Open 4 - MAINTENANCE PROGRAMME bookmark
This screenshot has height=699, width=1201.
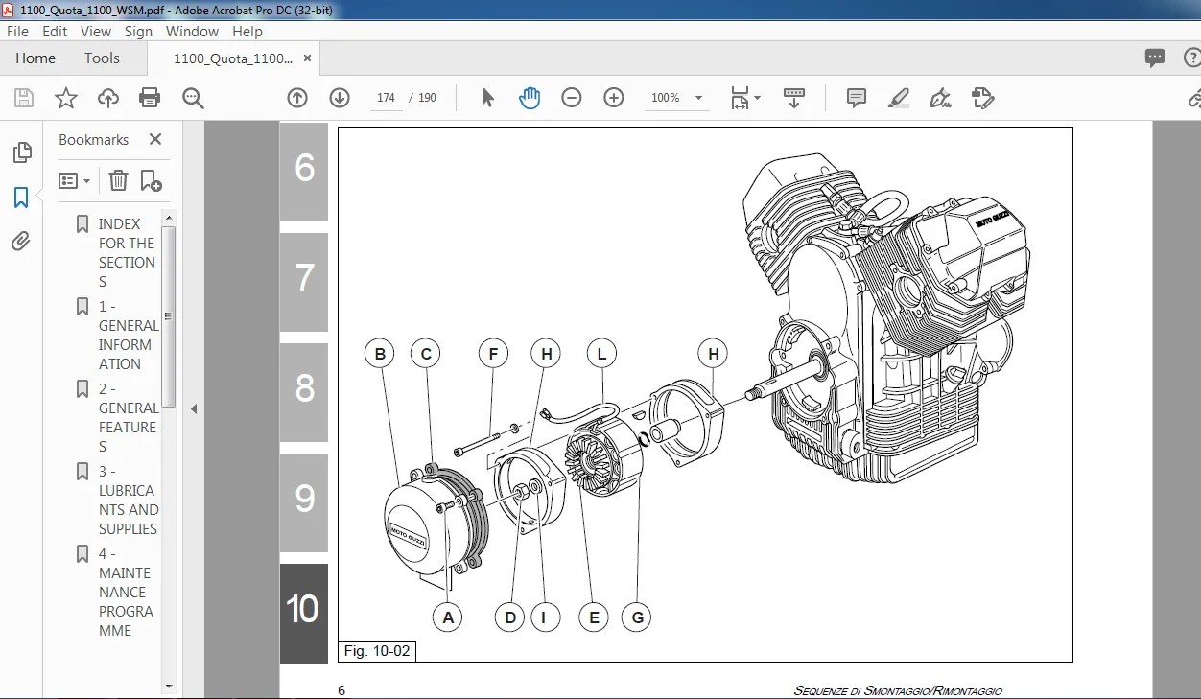click(x=126, y=592)
